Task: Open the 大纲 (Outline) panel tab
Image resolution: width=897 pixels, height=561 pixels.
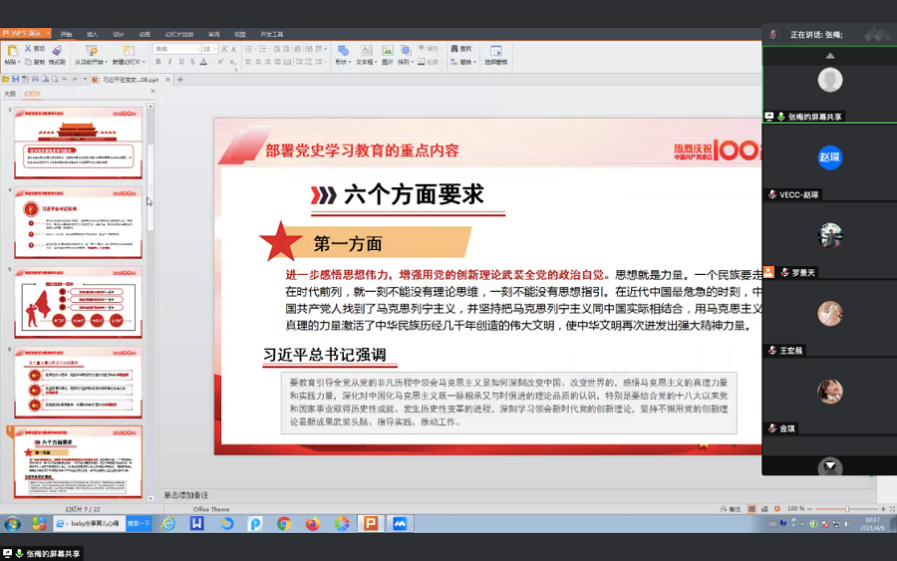Action: (x=10, y=94)
